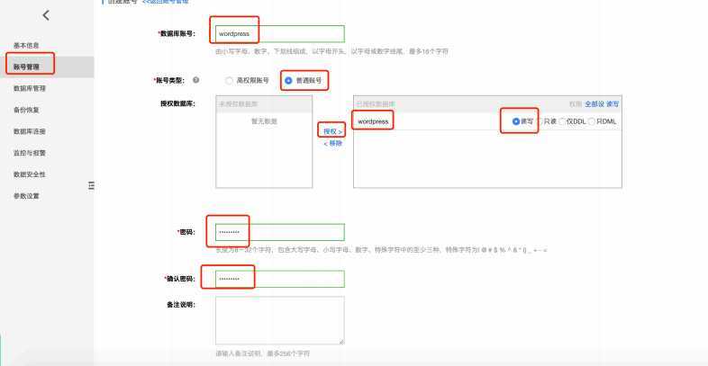Open the 基本信息 sidebar page
The width and height of the screenshot is (708, 366).
click(x=26, y=46)
